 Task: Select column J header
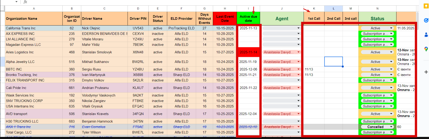(282, 9)
